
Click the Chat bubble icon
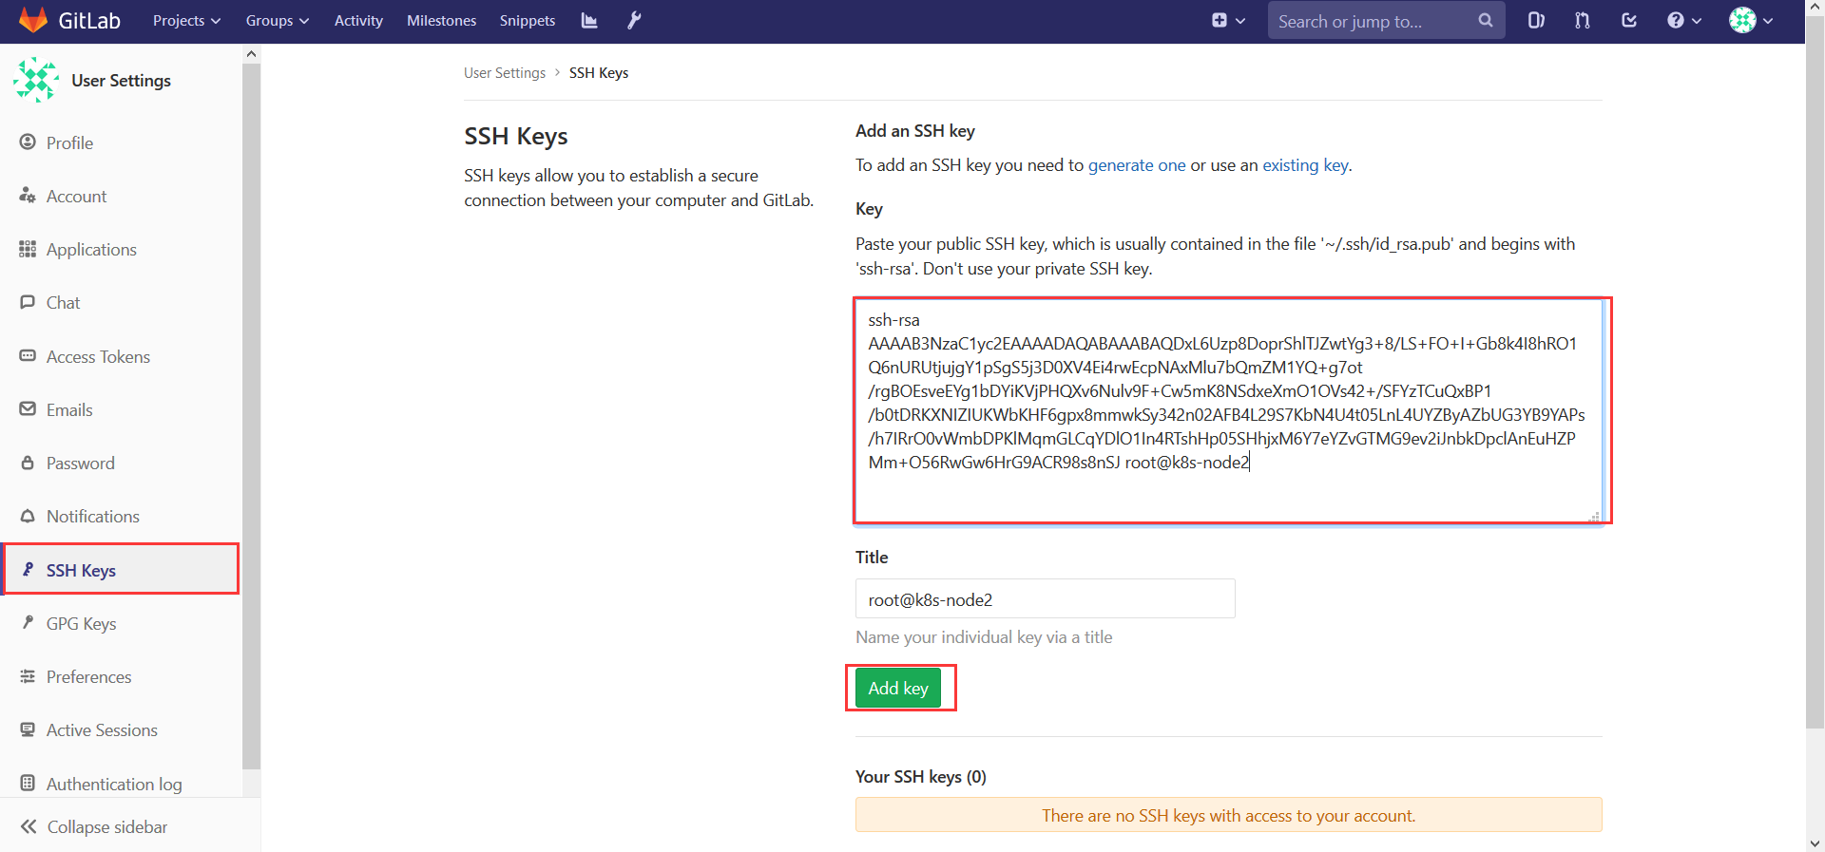28,302
